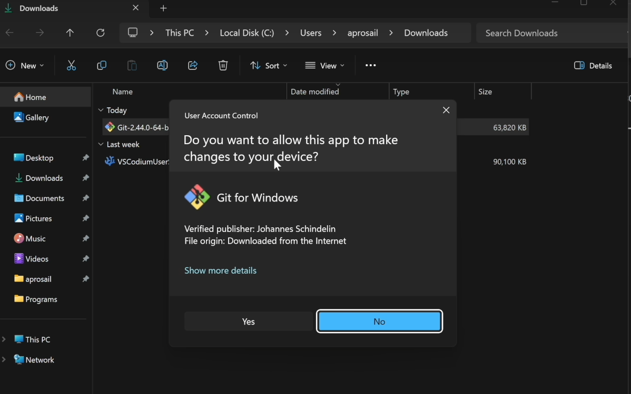
Task: Click Yes in User Account Control dialog
Action: click(x=248, y=321)
